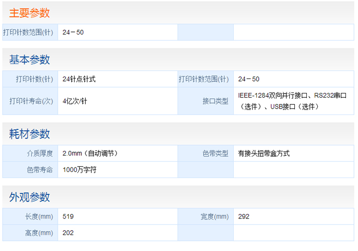Click the 24－50 value under 主要参数
The width and height of the screenshot is (358, 251).
[73, 32]
